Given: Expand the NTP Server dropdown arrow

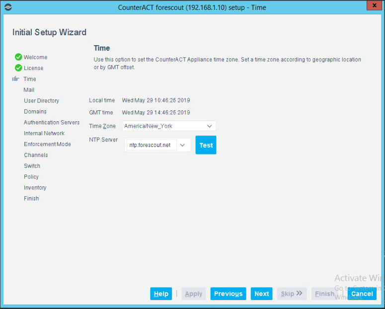Looking at the screenshot, I should click(182, 145).
